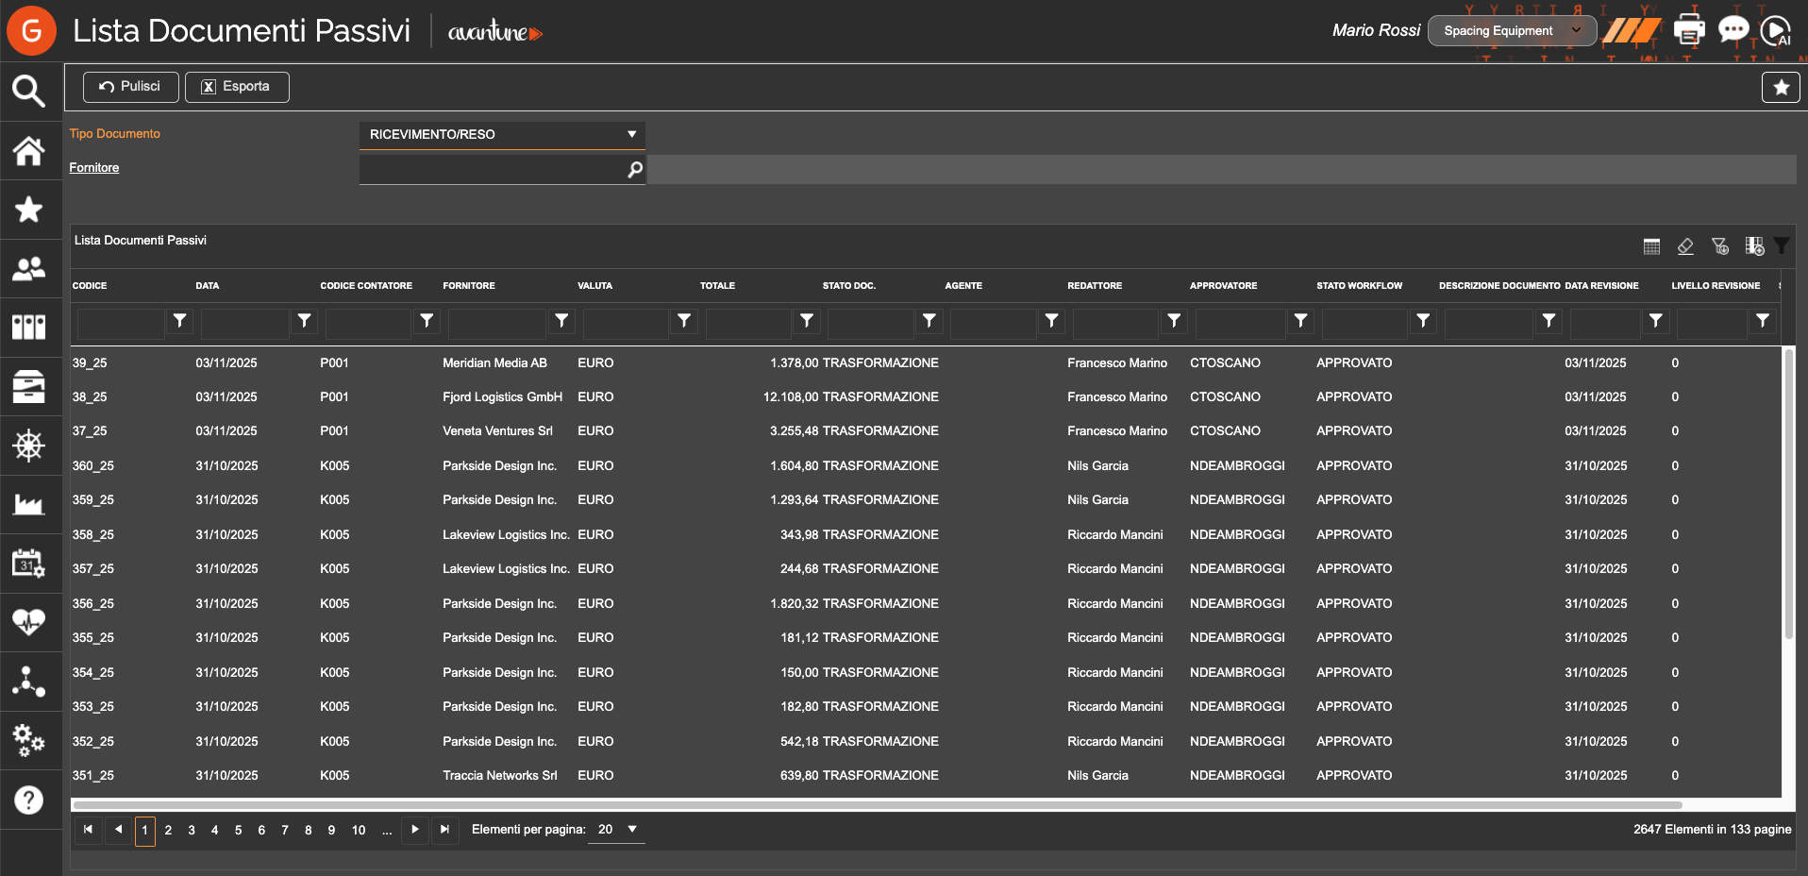Image resolution: width=1808 pixels, height=876 pixels.
Task: Open the sidebar search magnifier
Action: pos(28,92)
